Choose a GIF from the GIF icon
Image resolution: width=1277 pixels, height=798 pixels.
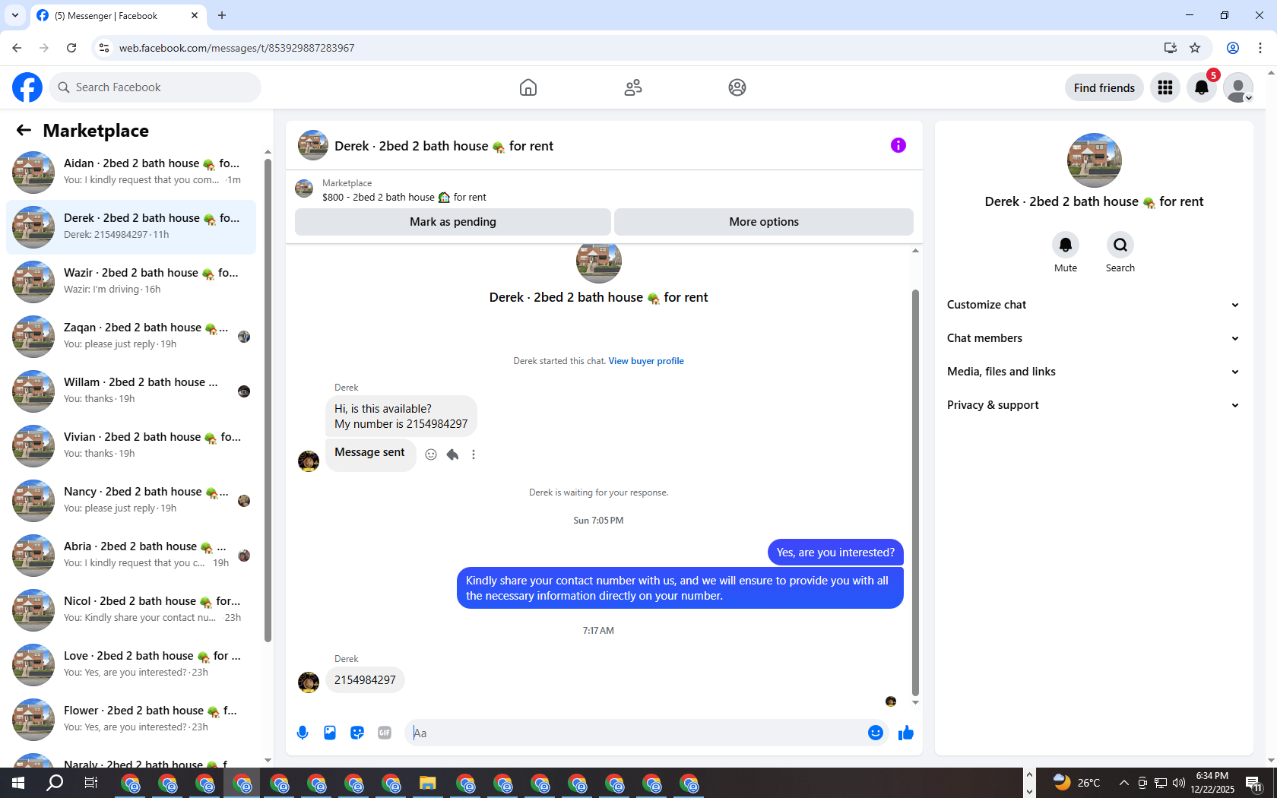[385, 733]
